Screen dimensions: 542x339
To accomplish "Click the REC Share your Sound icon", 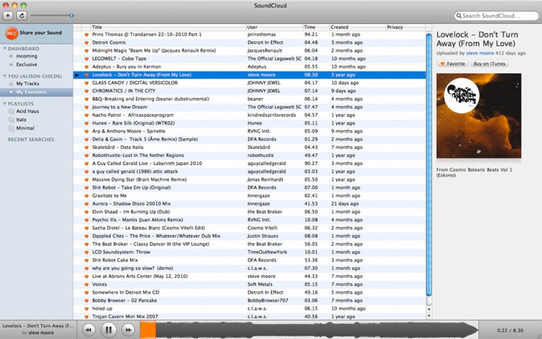I will tap(12, 33).
